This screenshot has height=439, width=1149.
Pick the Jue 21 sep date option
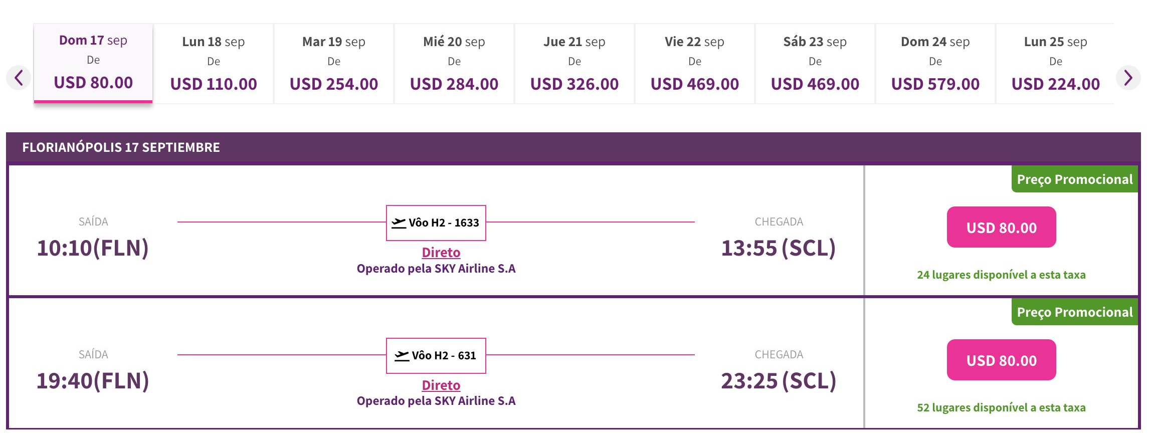(574, 64)
